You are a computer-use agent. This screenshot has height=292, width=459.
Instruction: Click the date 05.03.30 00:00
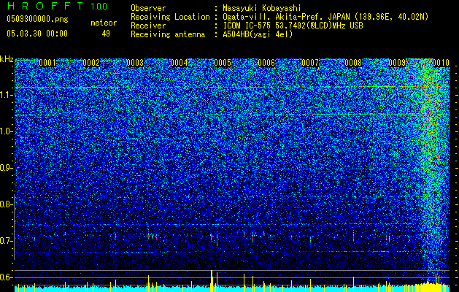click(37, 34)
